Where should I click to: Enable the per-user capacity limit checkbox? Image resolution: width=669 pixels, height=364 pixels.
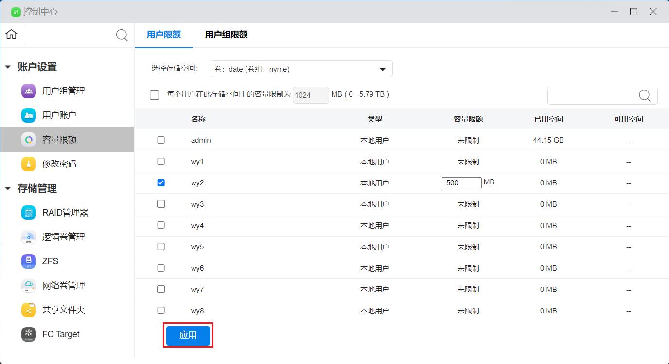pos(154,95)
